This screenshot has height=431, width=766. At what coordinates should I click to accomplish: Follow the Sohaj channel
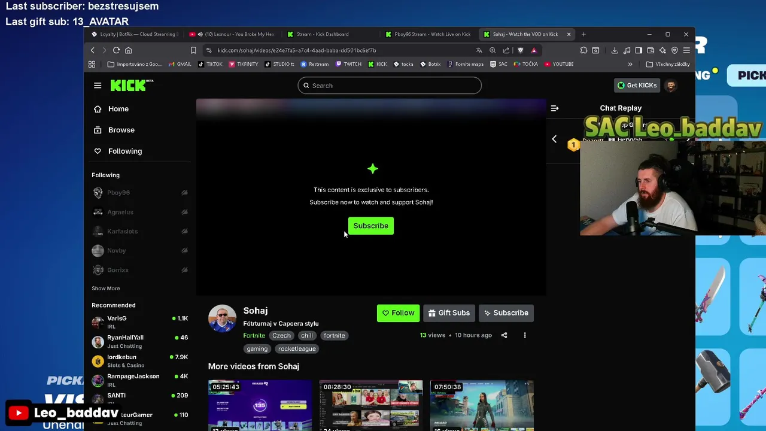(x=398, y=313)
